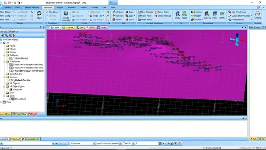This screenshot has height=150, width=266.
Task: Switch to the Plots view tab
Action: click(x=102, y=27)
